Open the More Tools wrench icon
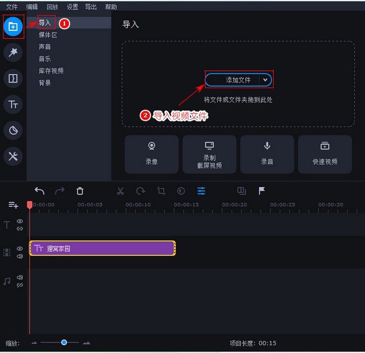This screenshot has width=365, height=353. tap(13, 156)
